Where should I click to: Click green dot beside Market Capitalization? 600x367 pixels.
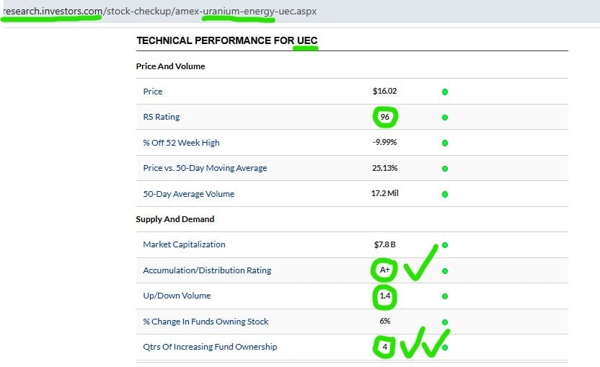[445, 245]
